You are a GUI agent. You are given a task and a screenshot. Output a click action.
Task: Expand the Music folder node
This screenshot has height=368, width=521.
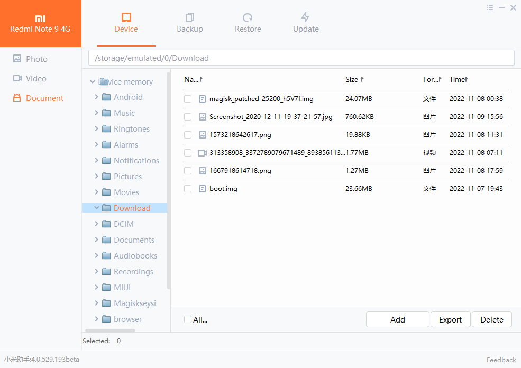(x=96, y=113)
